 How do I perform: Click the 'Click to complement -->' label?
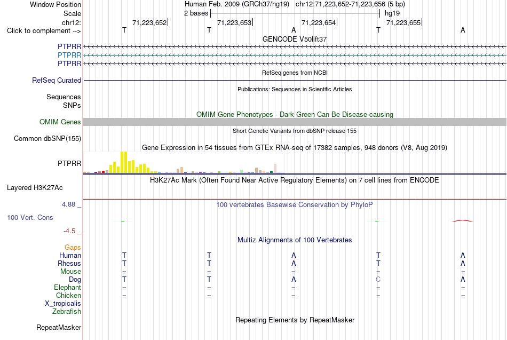click(44, 31)
